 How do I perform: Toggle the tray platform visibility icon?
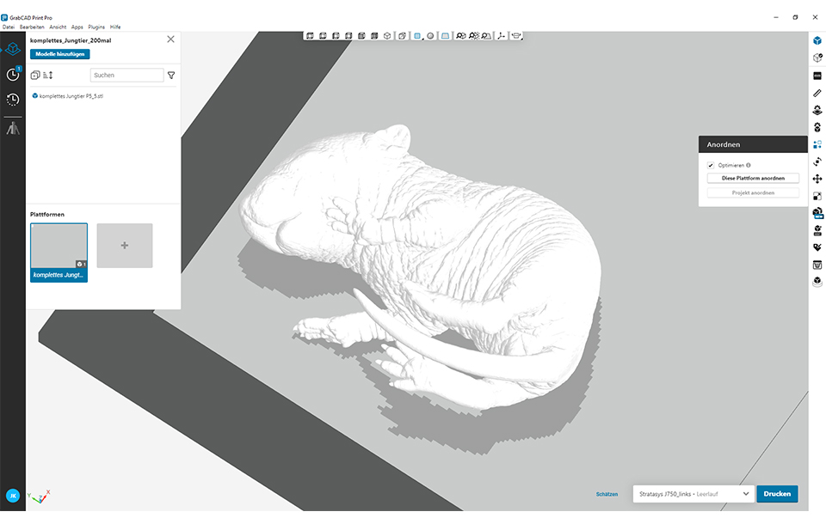445,36
